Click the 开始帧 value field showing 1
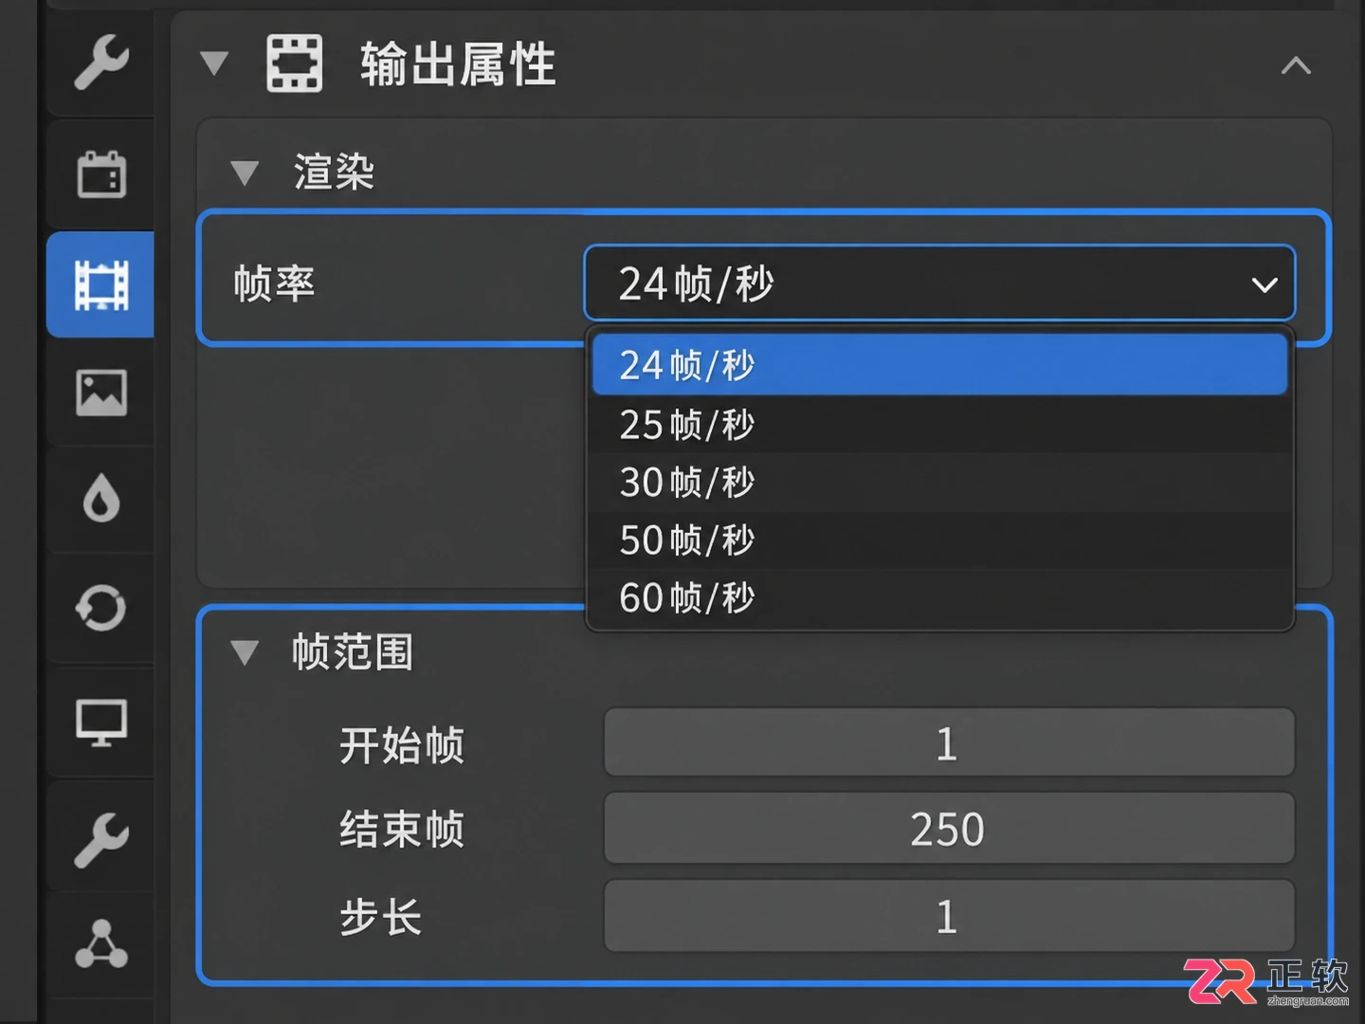1365x1024 pixels. (x=949, y=742)
